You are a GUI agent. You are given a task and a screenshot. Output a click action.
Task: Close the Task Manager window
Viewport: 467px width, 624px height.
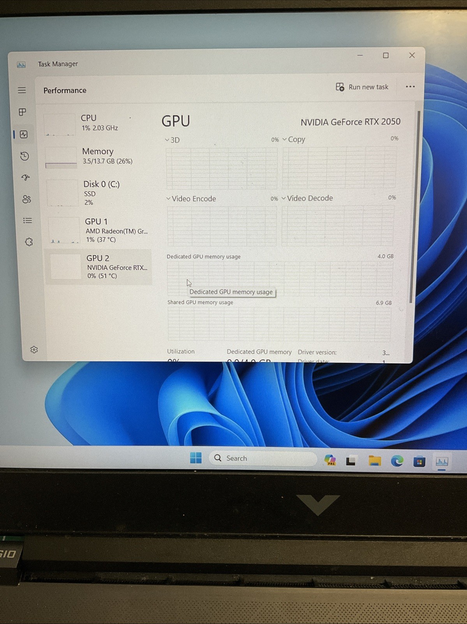pyautogui.click(x=412, y=55)
